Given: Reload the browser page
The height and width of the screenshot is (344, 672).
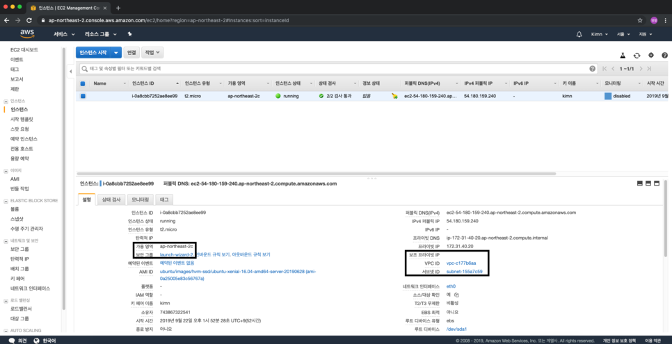Looking at the screenshot, I should pos(29,20).
